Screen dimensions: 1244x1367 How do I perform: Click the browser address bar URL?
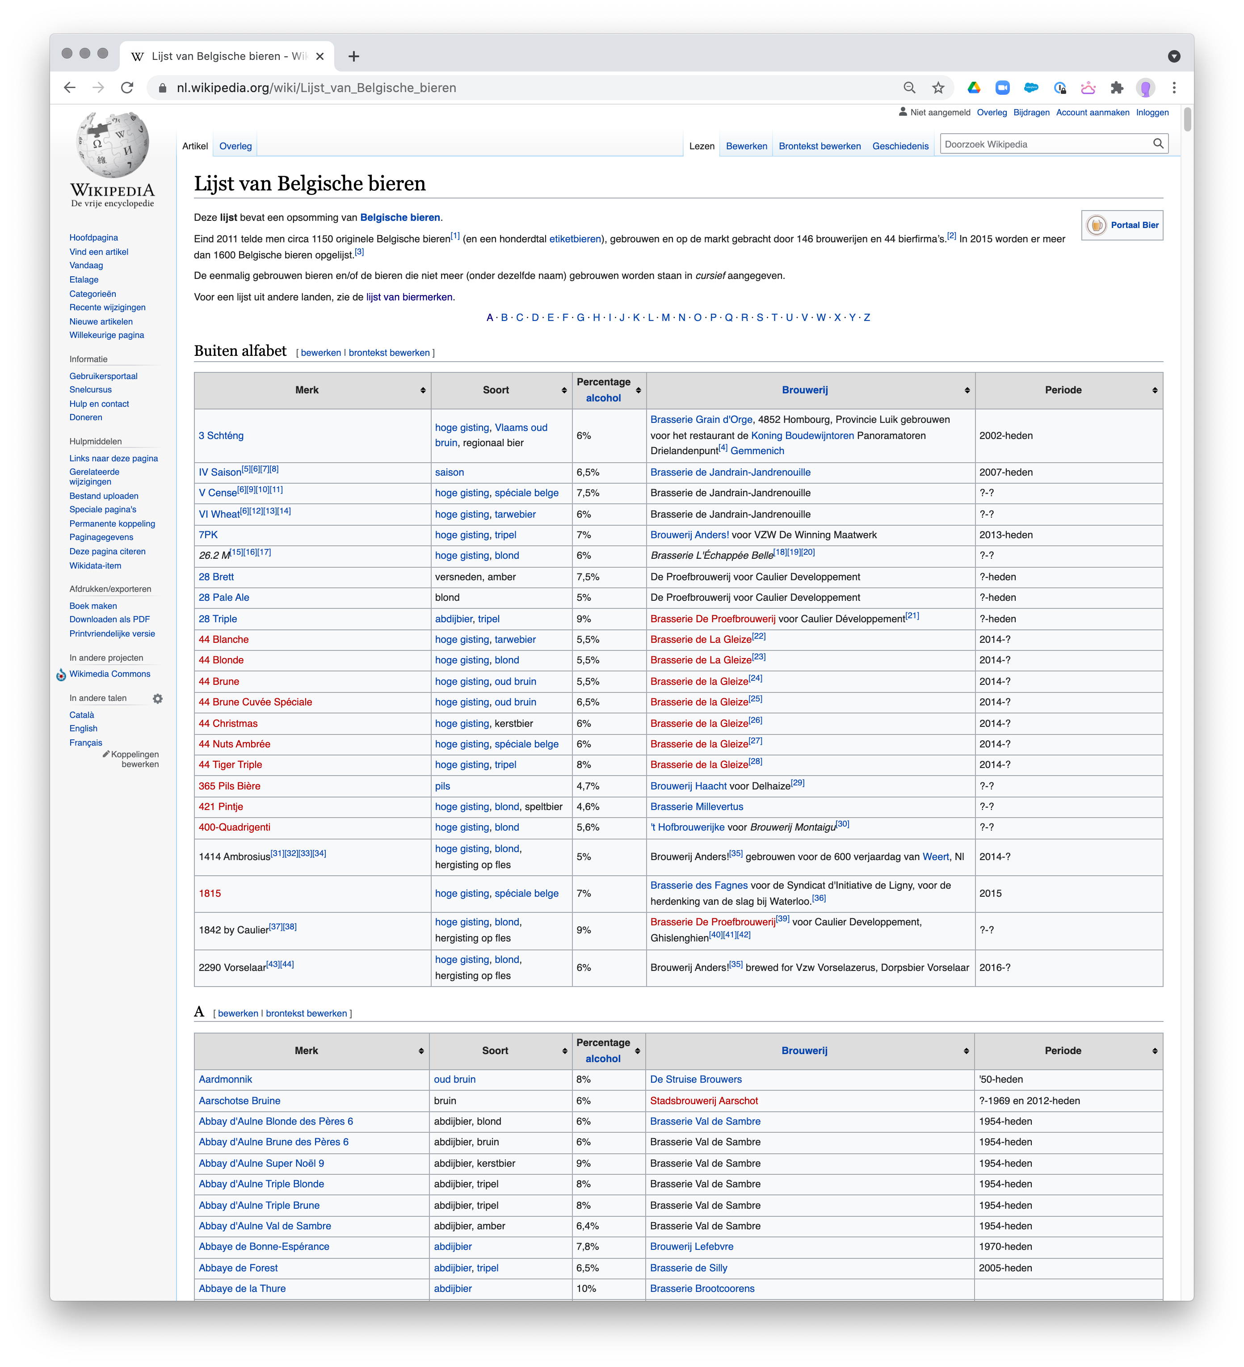pyautogui.click(x=317, y=88)
